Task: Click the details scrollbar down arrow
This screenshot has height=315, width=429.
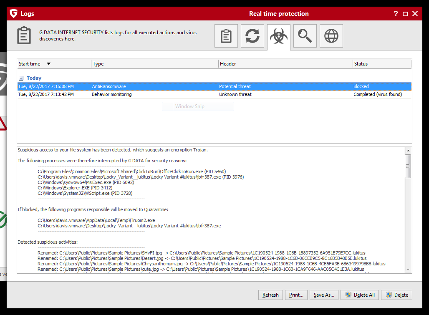Action: (408, 270)
